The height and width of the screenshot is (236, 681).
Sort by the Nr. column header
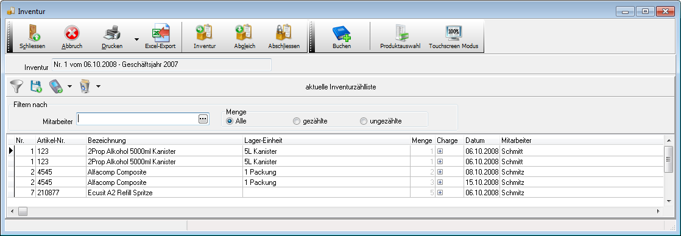(26, 141)
